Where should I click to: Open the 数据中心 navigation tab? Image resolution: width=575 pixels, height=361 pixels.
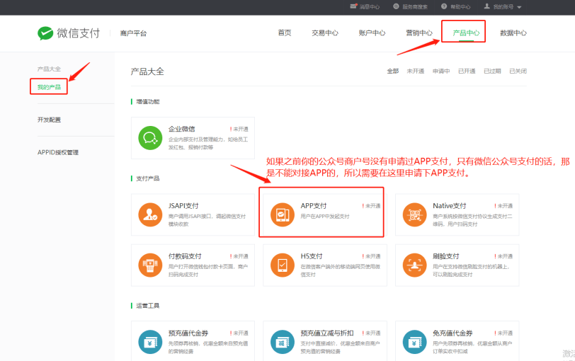(513, 33)
